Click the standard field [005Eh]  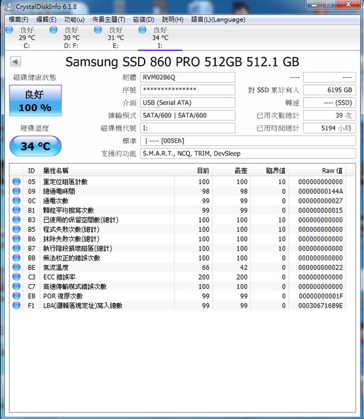248,141
